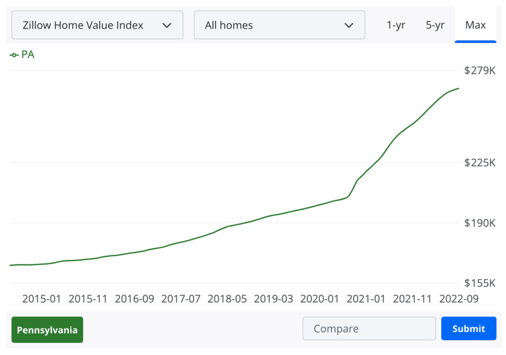Open the Zillow Home Value Index dropdown
Viewport: 506px width, 355px height.
pyautogui.click(x=97, y=25)
